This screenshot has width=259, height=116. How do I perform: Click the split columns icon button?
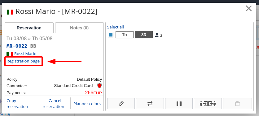(x=179, y=104)
